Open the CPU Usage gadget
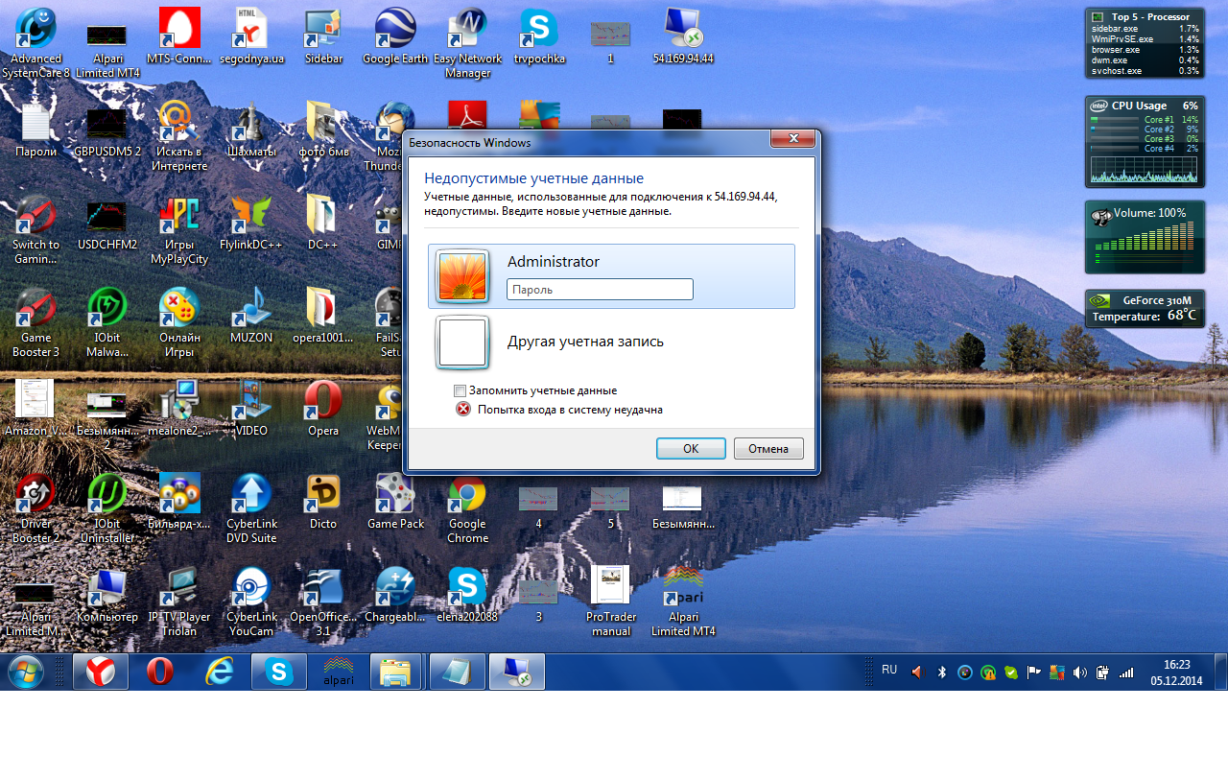1228x779 pixels. click(x=1145, y=141)
